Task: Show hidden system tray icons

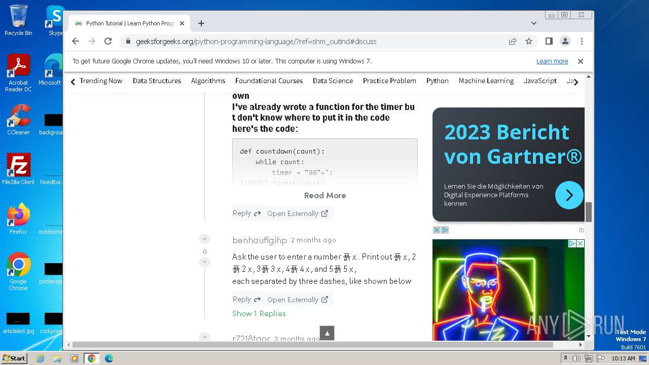Action: click(565, 358)
